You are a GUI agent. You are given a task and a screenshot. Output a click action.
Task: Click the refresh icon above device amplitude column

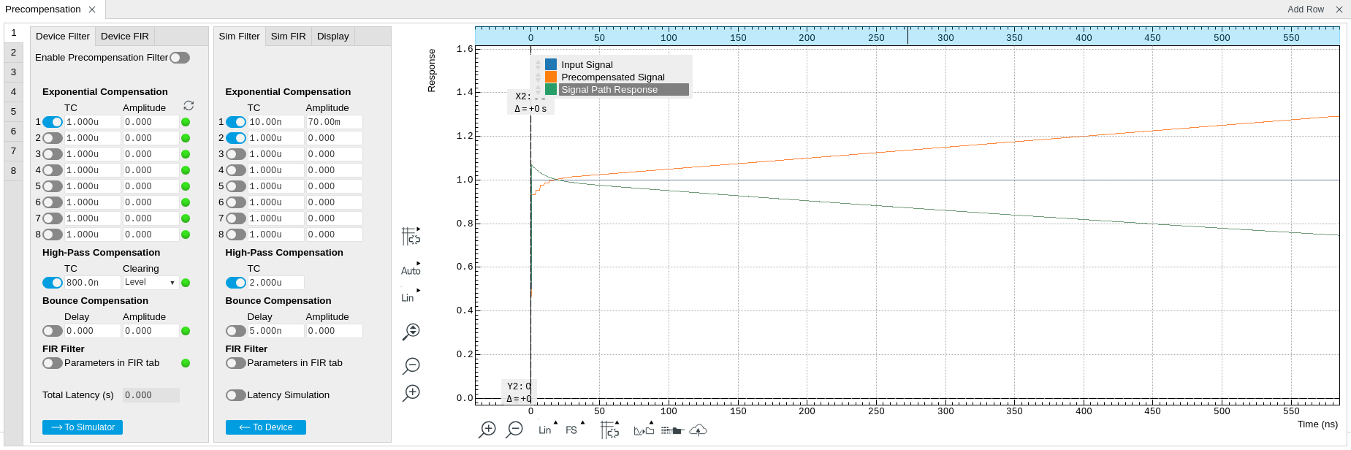(189, 106)
